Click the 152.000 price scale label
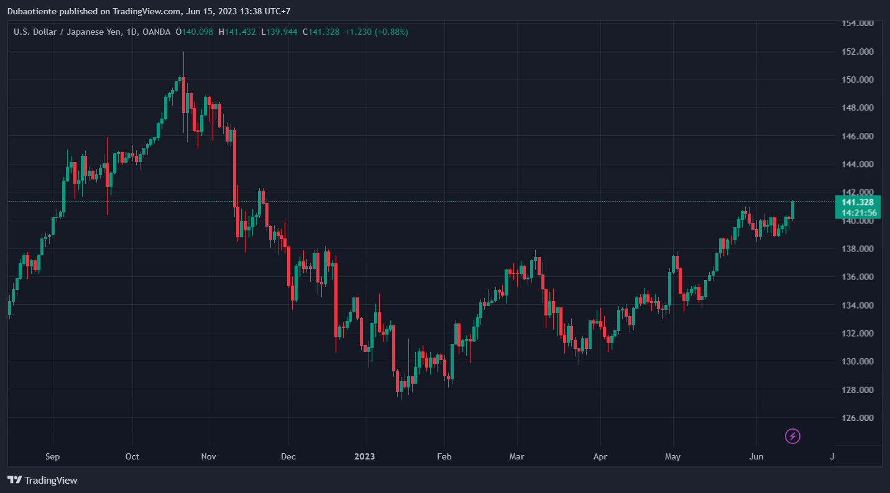Image resolution: width=890 pixels, height=493 pixels. click(858, 52)
